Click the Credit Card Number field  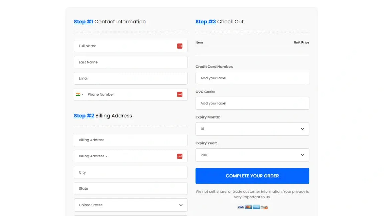click(x=252, y=78)
